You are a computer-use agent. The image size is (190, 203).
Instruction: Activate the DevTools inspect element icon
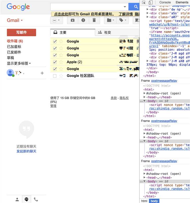144,3
